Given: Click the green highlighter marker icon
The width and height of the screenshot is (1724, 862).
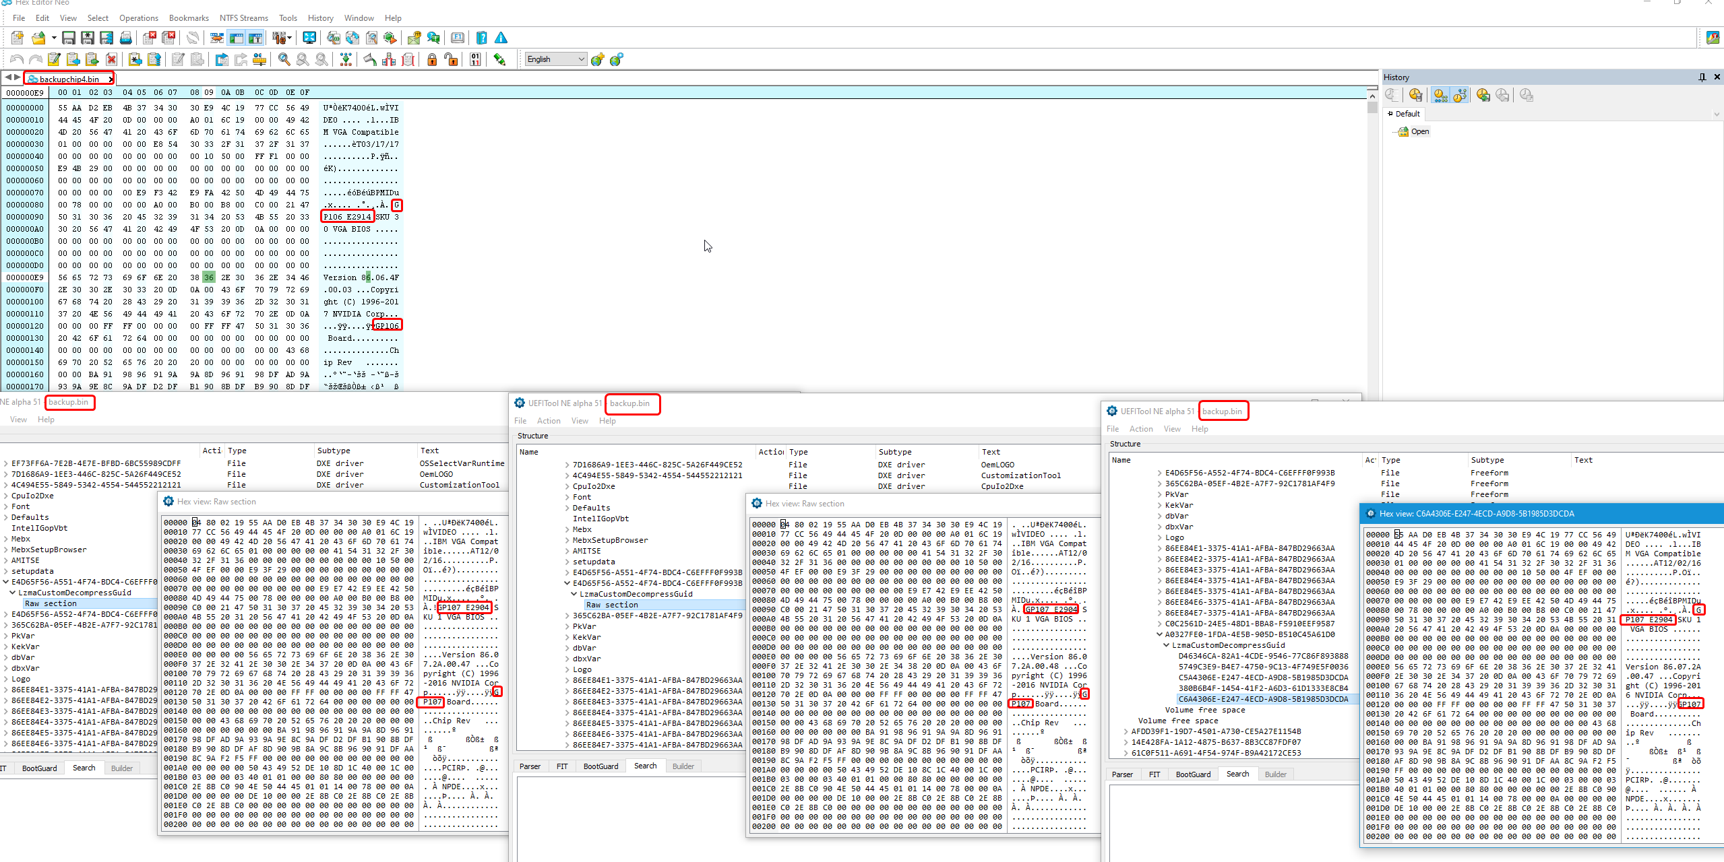Looking at the screenshot, I should pyautogui.click(x=499, y=59).
